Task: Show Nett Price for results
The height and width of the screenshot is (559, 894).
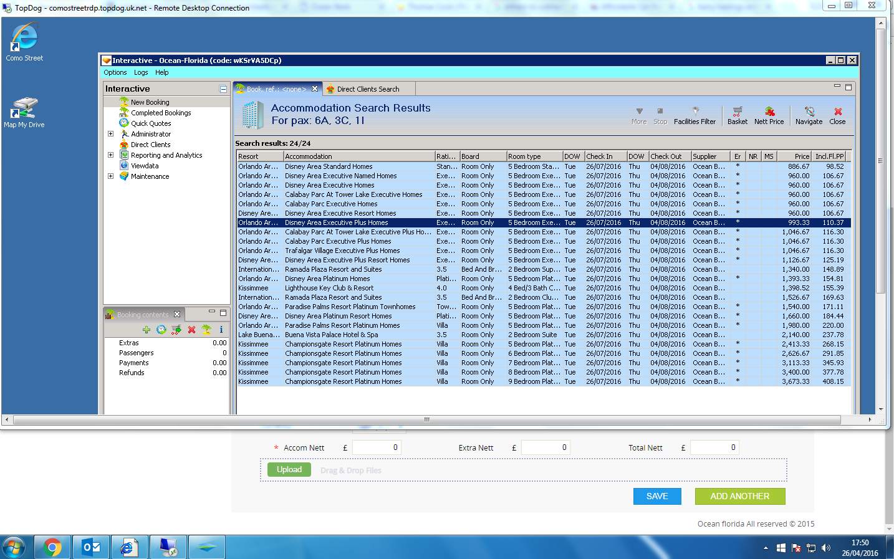Action: (769, 115)
